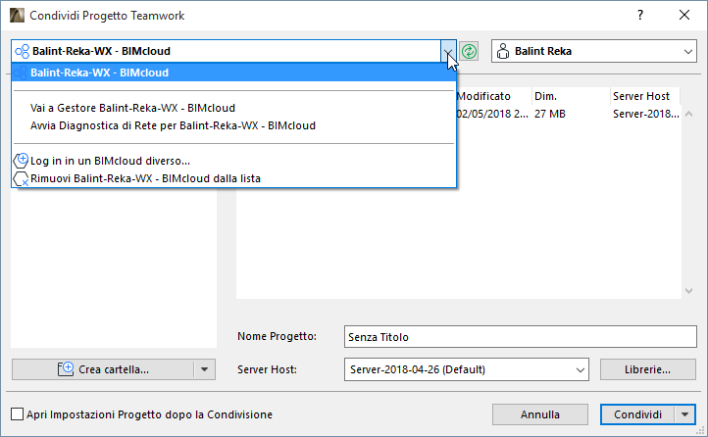The height and width of the screenshot is (437, 708).
Task: Click the help question mark button
Action: click(639, 16)
